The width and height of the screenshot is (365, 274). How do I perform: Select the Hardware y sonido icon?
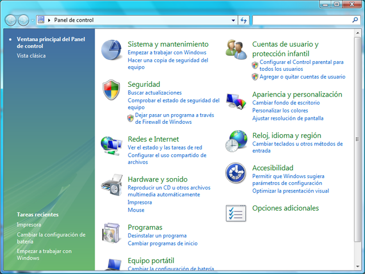(x=111, y=185)
